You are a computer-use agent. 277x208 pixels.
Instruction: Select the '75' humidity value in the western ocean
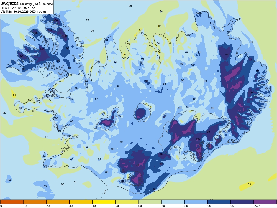[x=4, y=113]
